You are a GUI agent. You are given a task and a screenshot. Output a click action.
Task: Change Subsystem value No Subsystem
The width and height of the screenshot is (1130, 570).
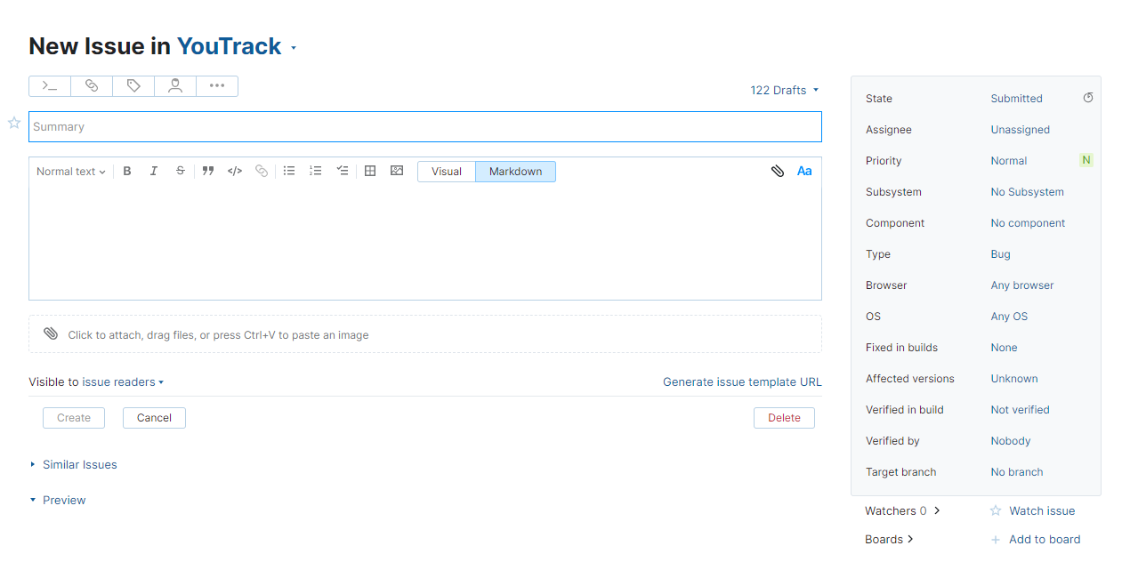coord(1027,192)
